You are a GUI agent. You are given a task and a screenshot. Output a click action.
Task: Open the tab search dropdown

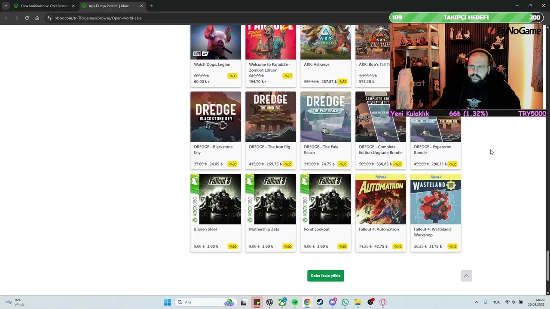tap(6, 6)
